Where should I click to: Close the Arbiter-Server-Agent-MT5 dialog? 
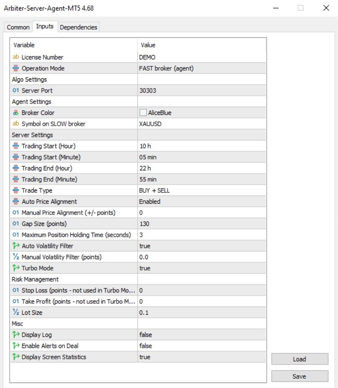pyautogui.click(x=326, y=8)
